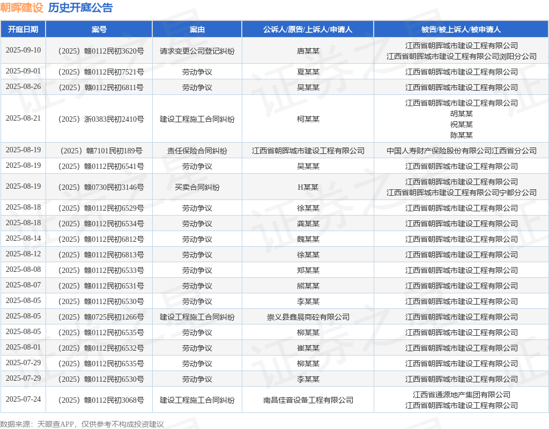This screenshot has height=429, width=549.
Task: Click plaintiff name 魏某某
Action: (x=308, y=240)
